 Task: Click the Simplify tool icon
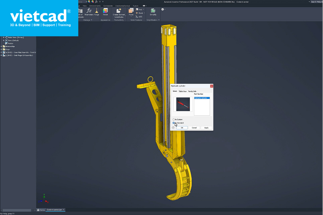click(153, 11)
